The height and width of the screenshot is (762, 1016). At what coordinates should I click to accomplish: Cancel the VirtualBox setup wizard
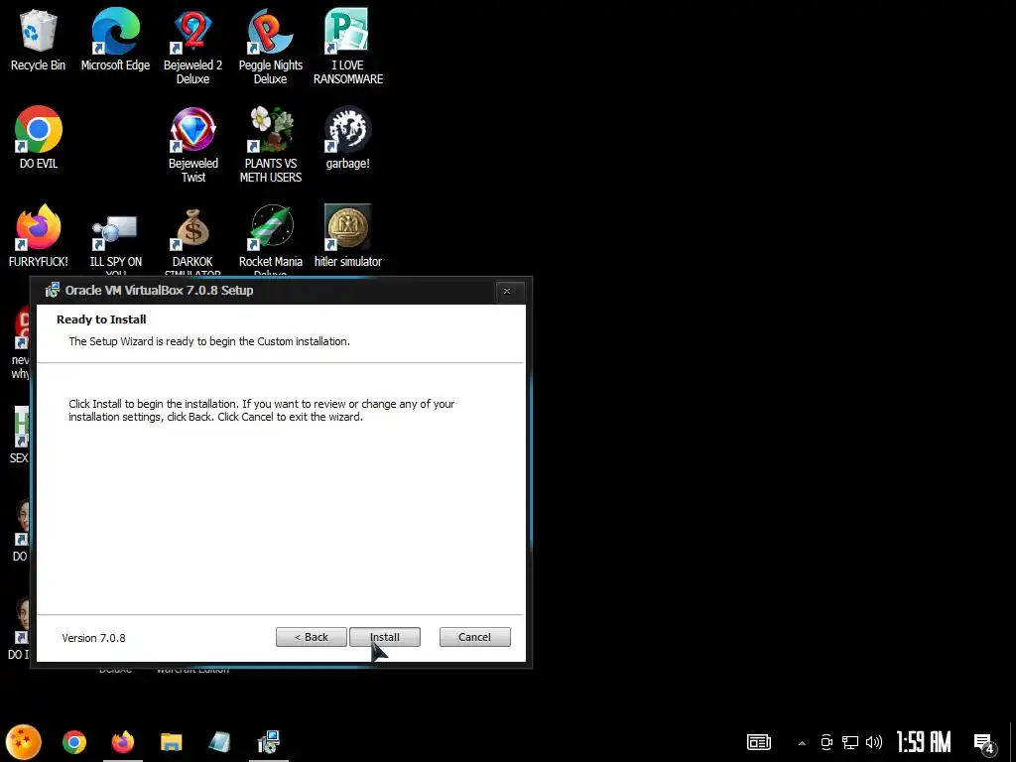point(474,637)
